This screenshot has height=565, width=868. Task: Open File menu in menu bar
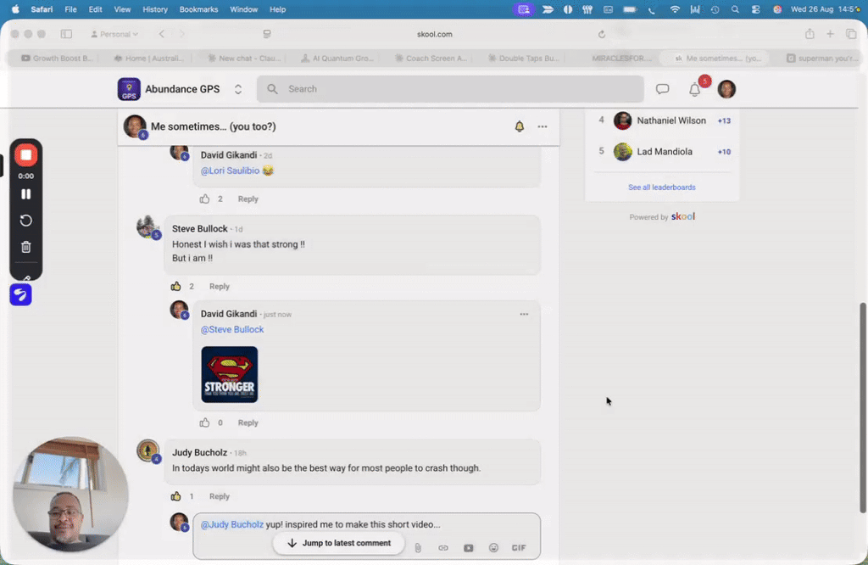click(70, 9)
